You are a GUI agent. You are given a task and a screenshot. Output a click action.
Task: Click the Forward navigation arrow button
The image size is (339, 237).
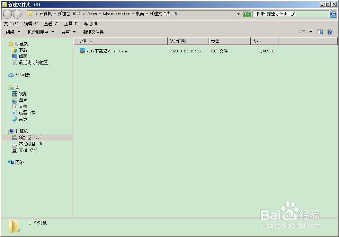point(17,14)
